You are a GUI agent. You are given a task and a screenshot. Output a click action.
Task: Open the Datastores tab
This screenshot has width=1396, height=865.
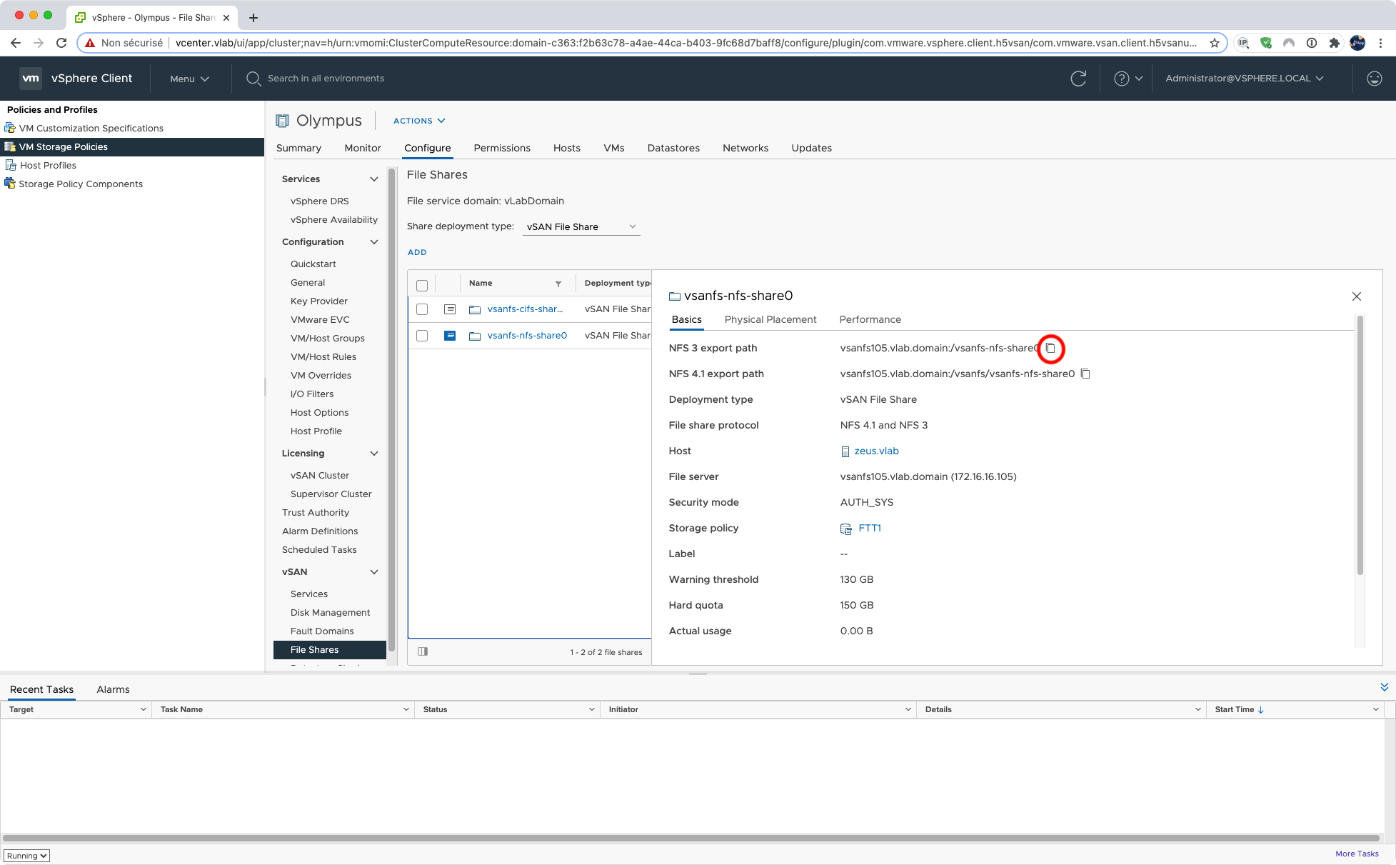(673, 148)
